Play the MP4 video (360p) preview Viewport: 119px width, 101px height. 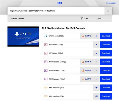(96, 53)
